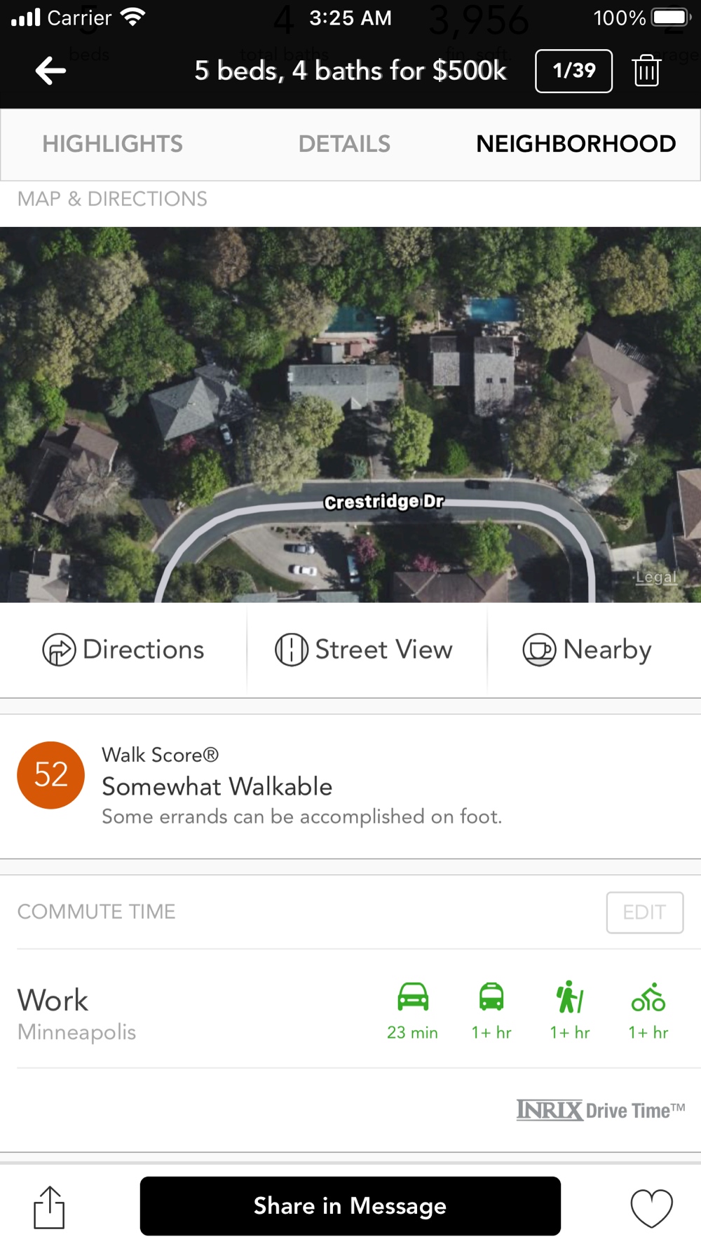Open the share sheet icon
Viewport: 701px width, 1246px height.
(x=49, y=1207)
